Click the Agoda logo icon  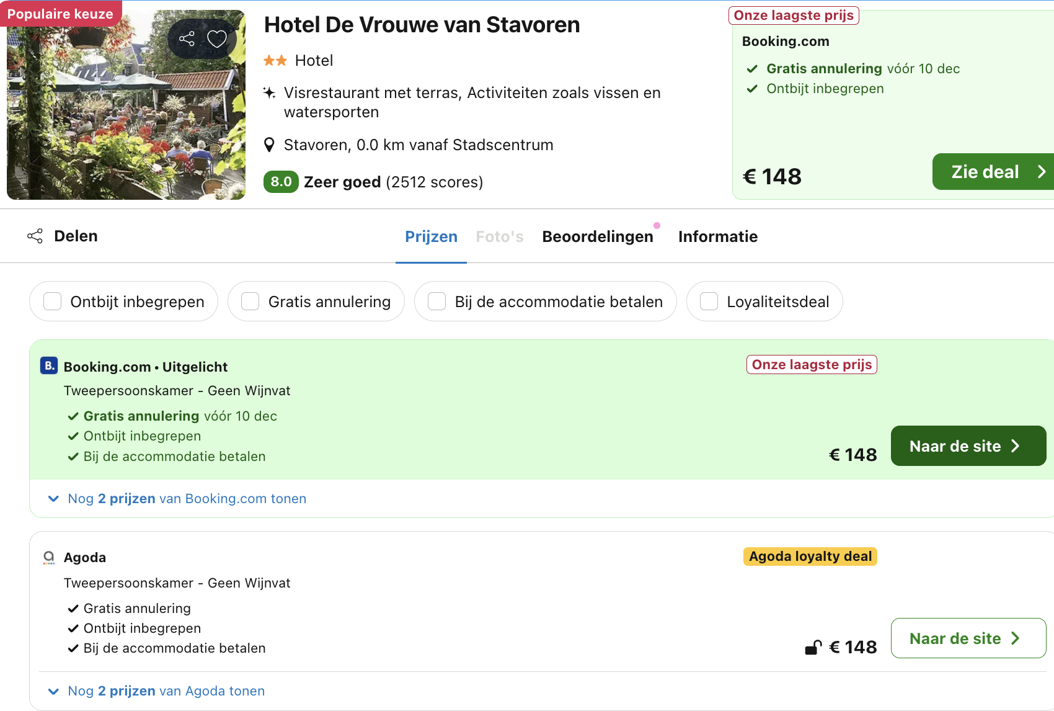coord(49,557)
